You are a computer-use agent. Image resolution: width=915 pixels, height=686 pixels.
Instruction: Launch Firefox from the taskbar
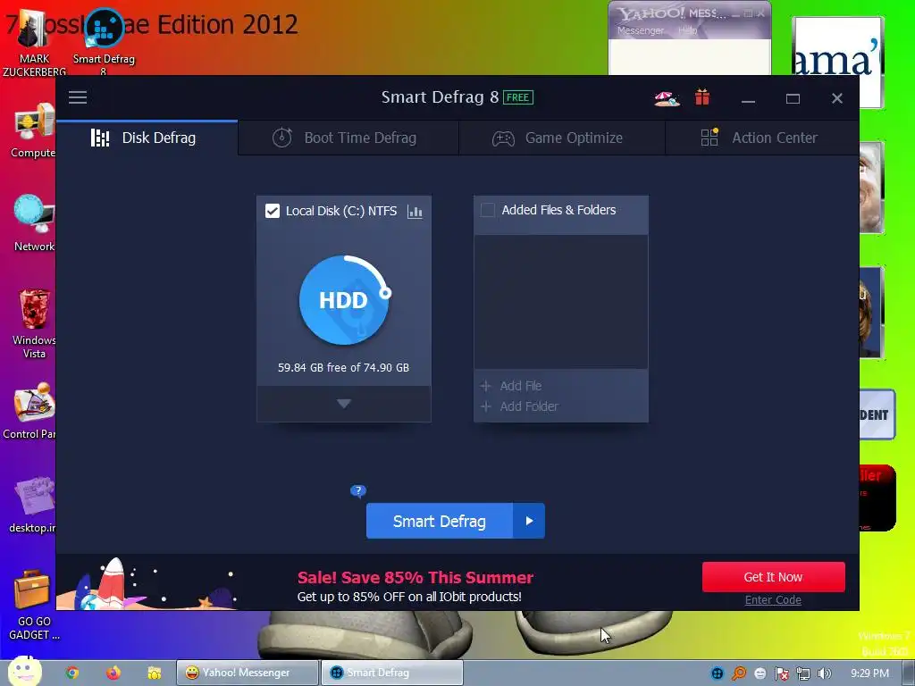[113, 673]
